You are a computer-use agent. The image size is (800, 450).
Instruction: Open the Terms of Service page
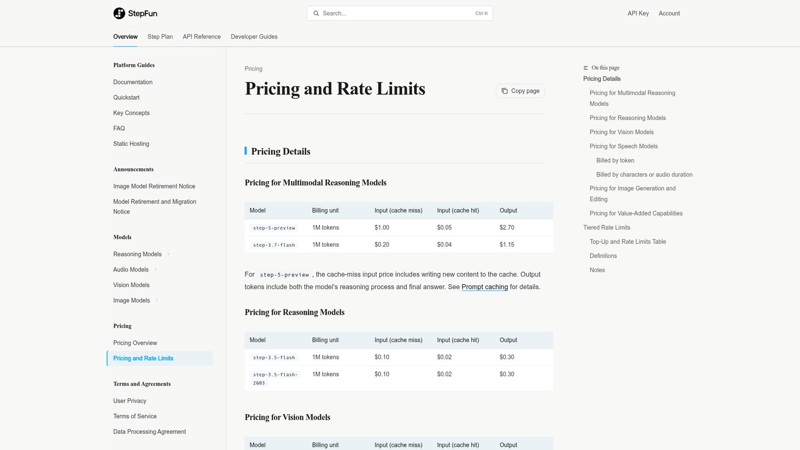[x=135, y=417]
